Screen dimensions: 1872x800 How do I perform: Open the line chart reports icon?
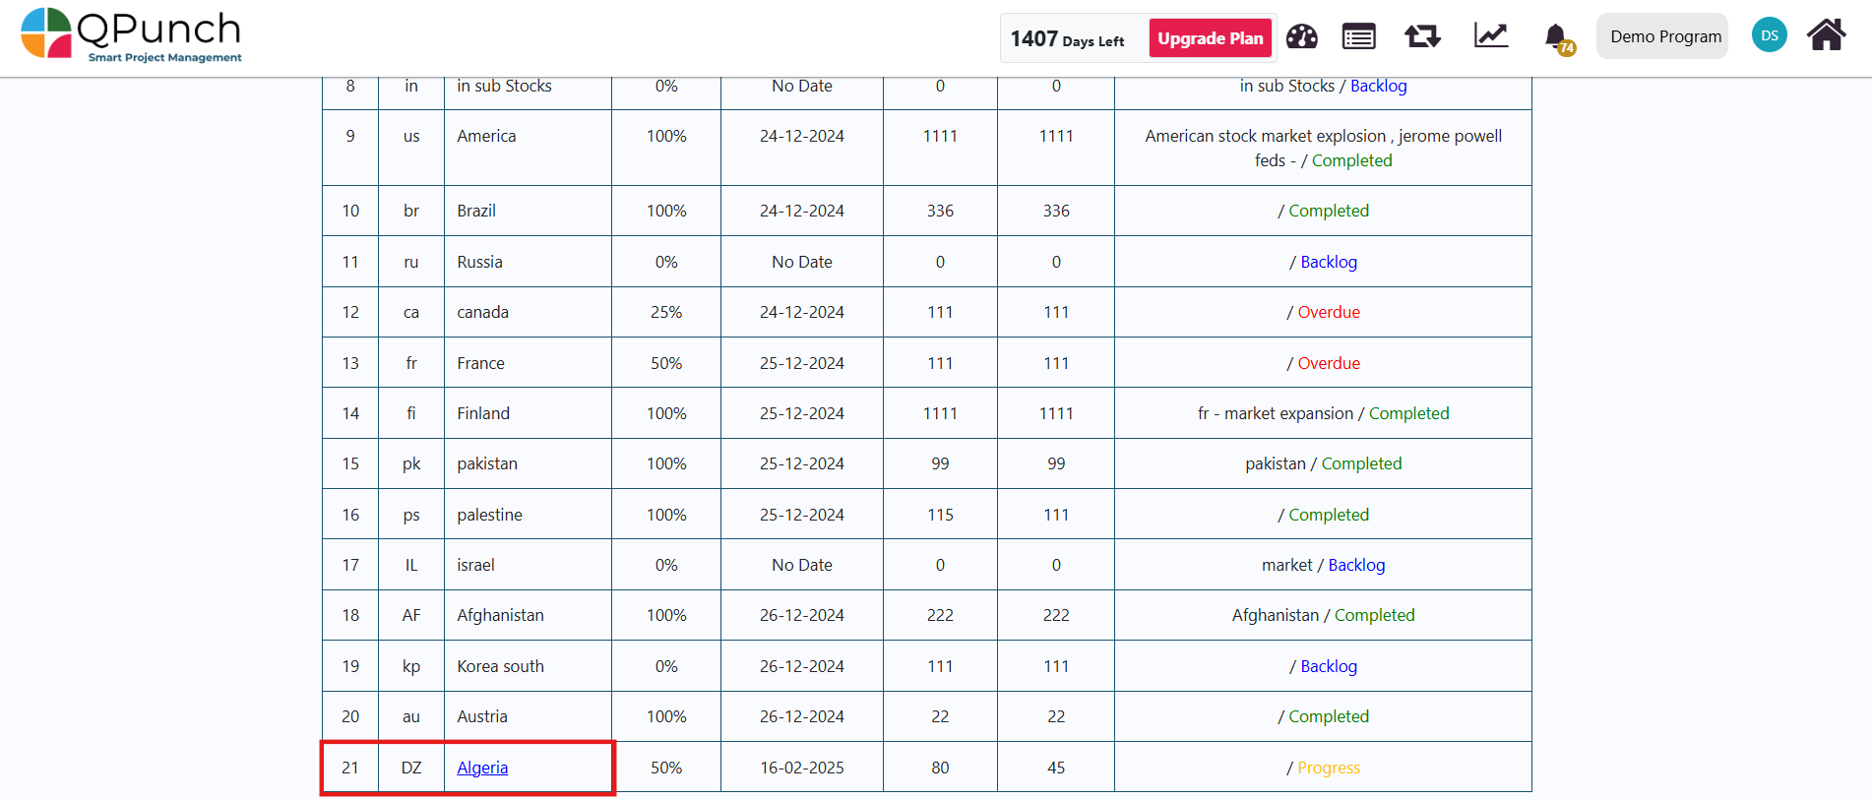pos(1491,36)
